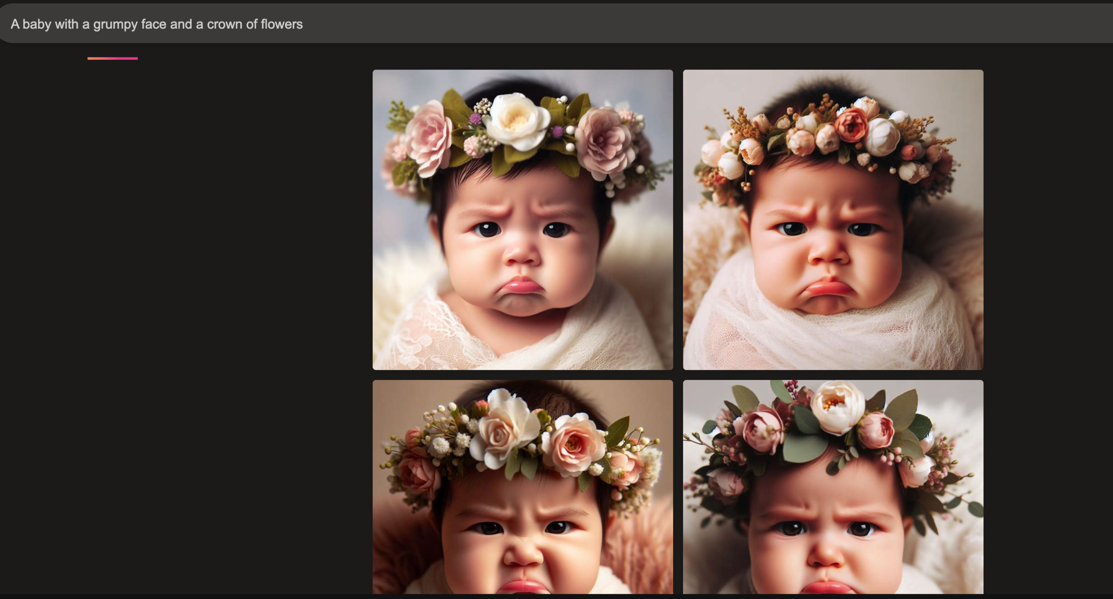Place cursor after 'flowers' in the prompt
The image size is (1113, 599).
pos(303,24)
